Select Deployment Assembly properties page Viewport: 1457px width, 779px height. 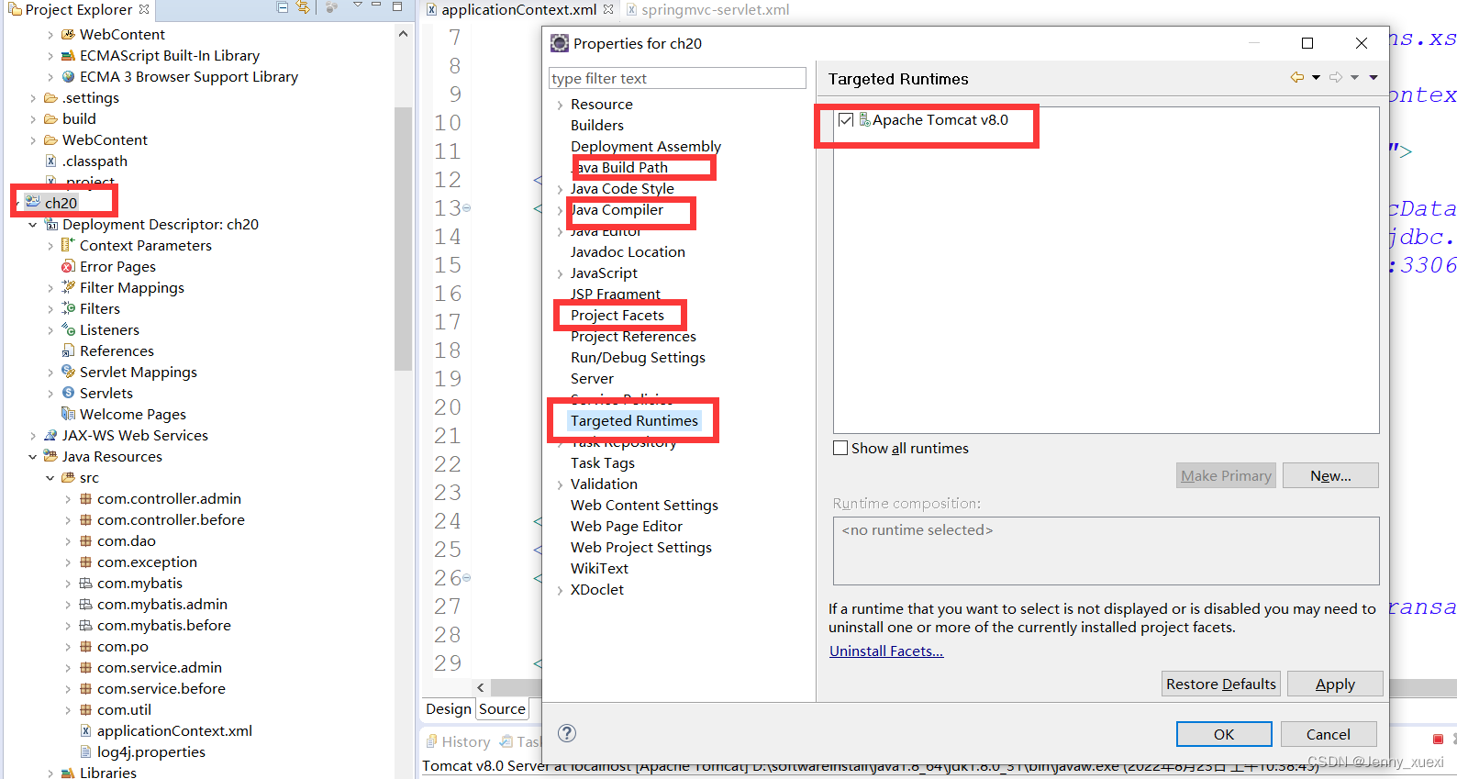click(646, 146)
